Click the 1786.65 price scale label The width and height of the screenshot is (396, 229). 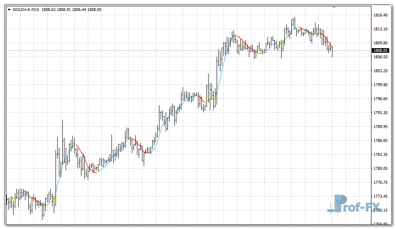(x=380, y=141)
